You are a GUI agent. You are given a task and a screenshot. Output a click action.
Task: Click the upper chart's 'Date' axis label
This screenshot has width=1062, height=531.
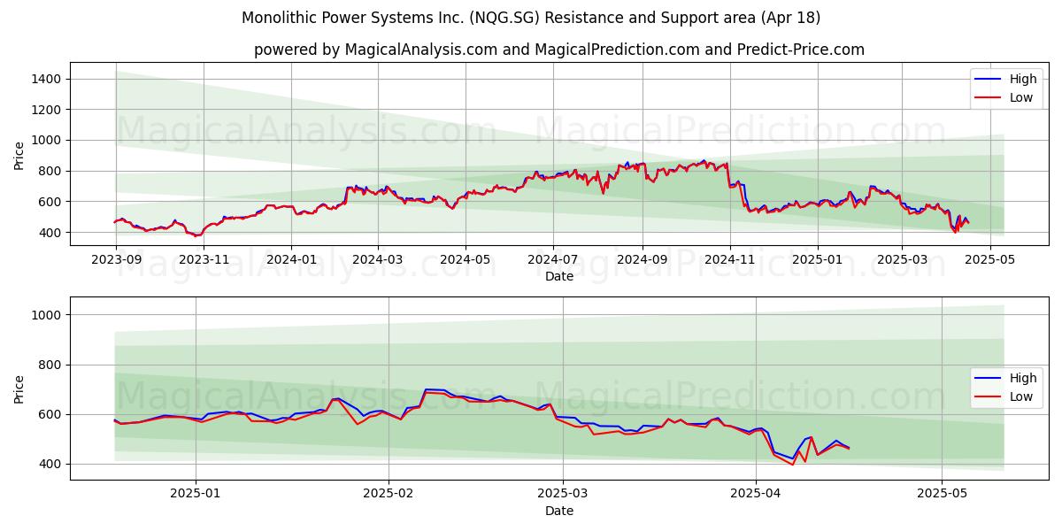pyautogui.click(x=559, y=277)
